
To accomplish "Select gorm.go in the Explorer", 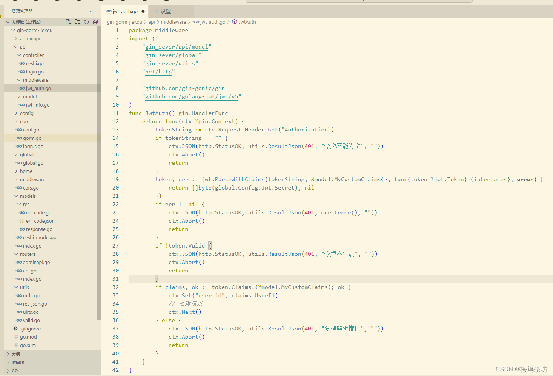I will coord(29,138).
